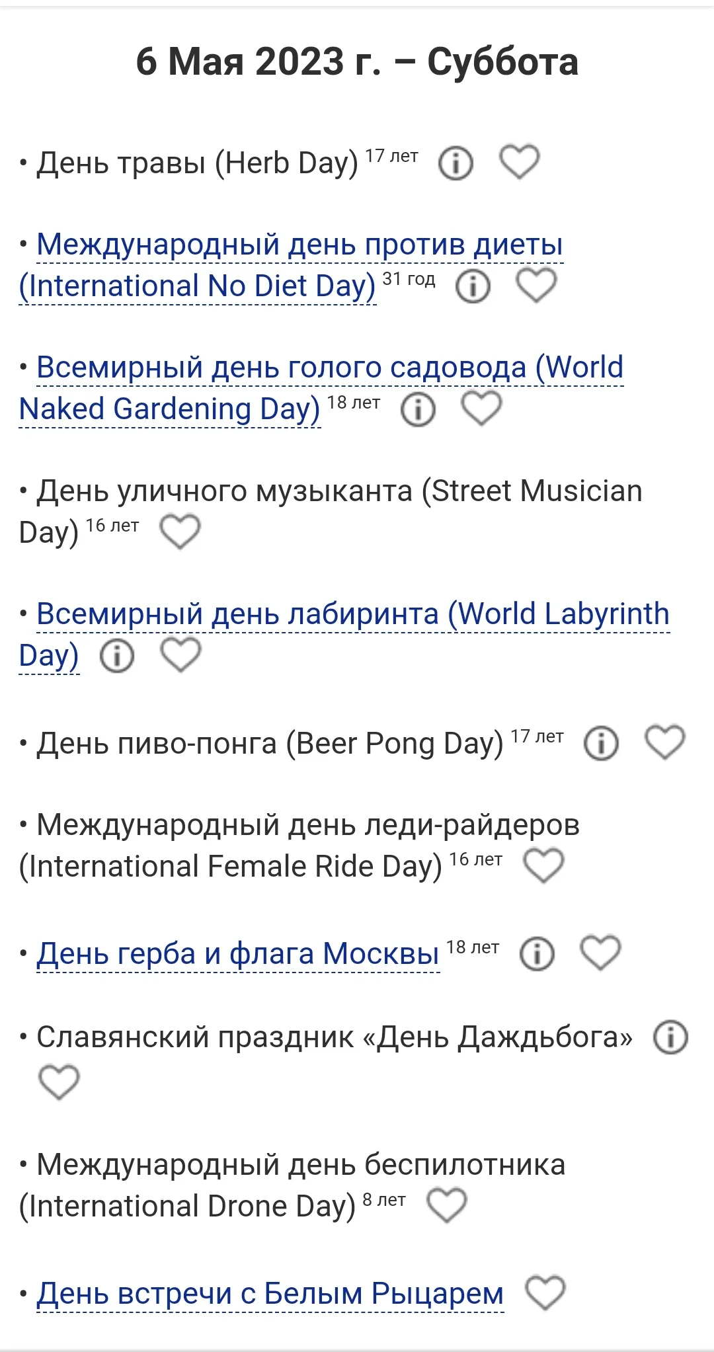Open День встречи с Белым Рыцарем link
The width and height of the screenshot is (714, 1352).
click(270, 1293)
